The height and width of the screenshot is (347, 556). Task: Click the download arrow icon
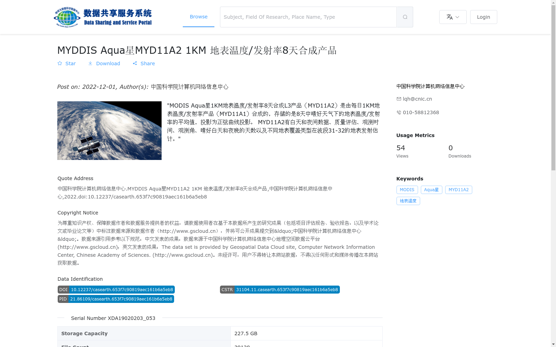(x=90, y=63)
